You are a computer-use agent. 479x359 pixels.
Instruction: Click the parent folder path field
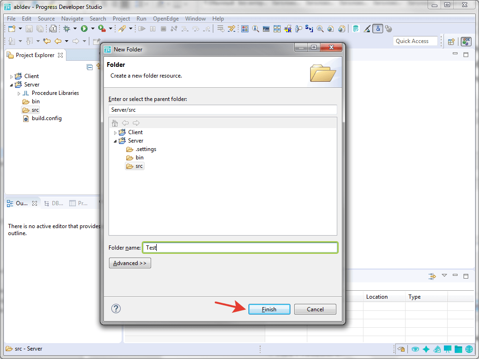[223, 110]
